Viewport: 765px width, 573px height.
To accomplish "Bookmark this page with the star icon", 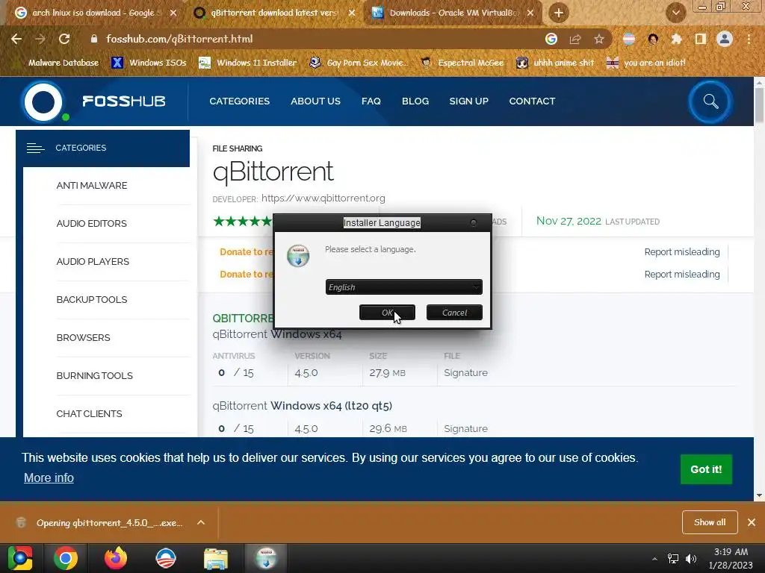I will [x=599, y=39].
